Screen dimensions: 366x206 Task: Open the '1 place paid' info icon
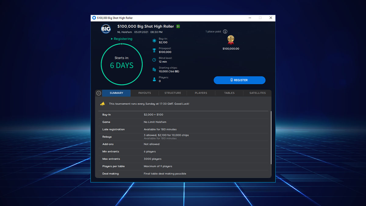pos(225,31)
